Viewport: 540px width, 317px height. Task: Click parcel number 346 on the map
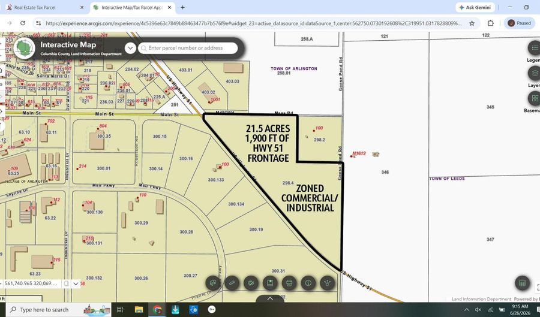[x=385, y=172]
